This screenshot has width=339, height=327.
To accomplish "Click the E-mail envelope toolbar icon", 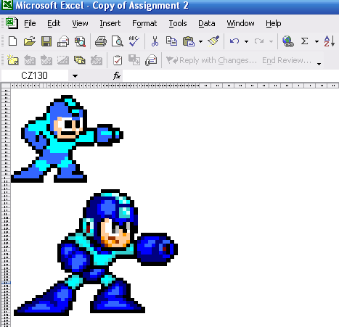I will (63, 41).
